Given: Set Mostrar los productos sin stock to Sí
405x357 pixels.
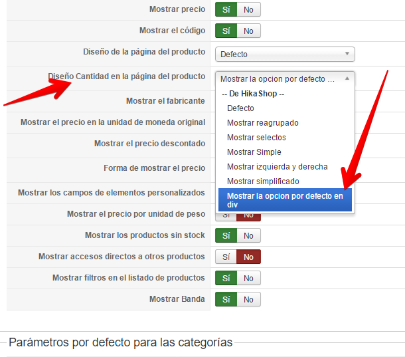Looking at the screenshot, I should coord(226,235).
